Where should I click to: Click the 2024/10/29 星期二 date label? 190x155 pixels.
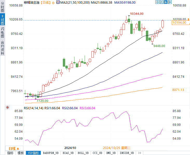point(117,148)
